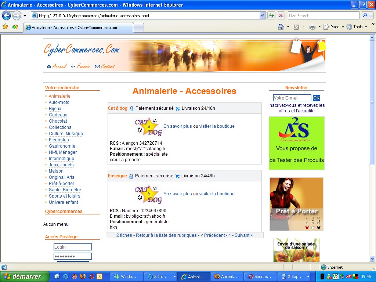The width and height of the screenshot is (376, 282).
Task: Click the Enseigne shop title
Action: [117, 176]
